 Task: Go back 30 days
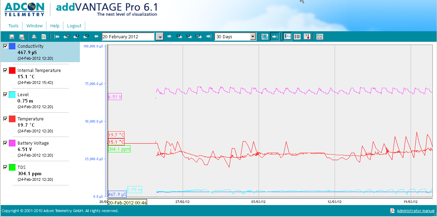pyautogui.click(x=66, y=37)
